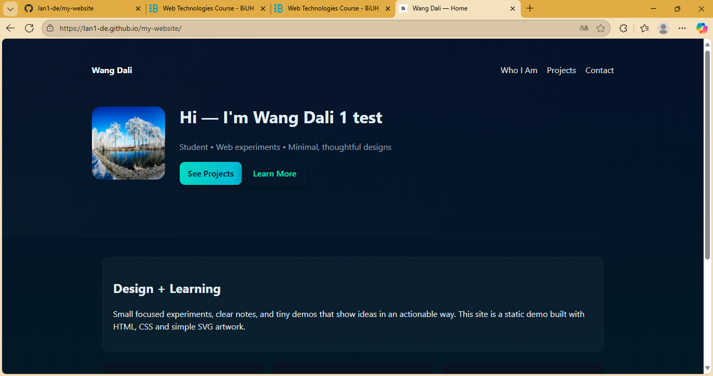Go back to the previous page
Image resolution: width=713 pixels, height=376 pixels.
pyautogui.click(x=10, y=28)
